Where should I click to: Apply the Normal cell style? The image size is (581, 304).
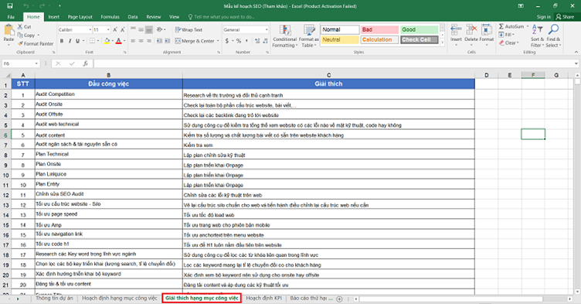[340, 29]
